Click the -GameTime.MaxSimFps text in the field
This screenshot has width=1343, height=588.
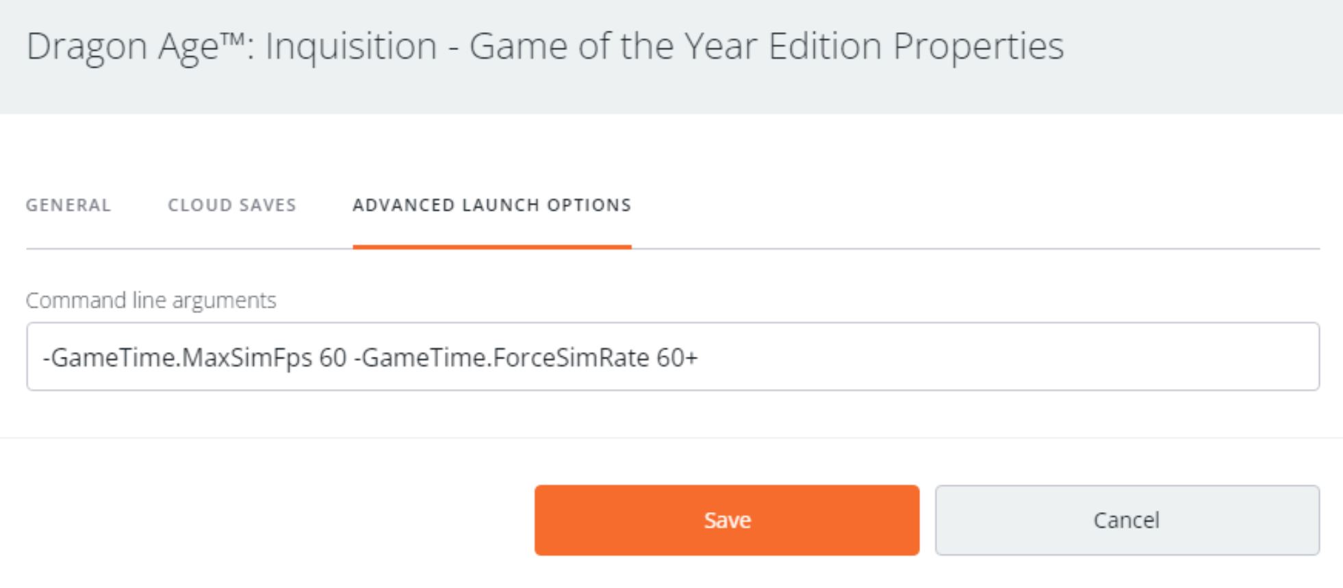[x=178, y=358]
